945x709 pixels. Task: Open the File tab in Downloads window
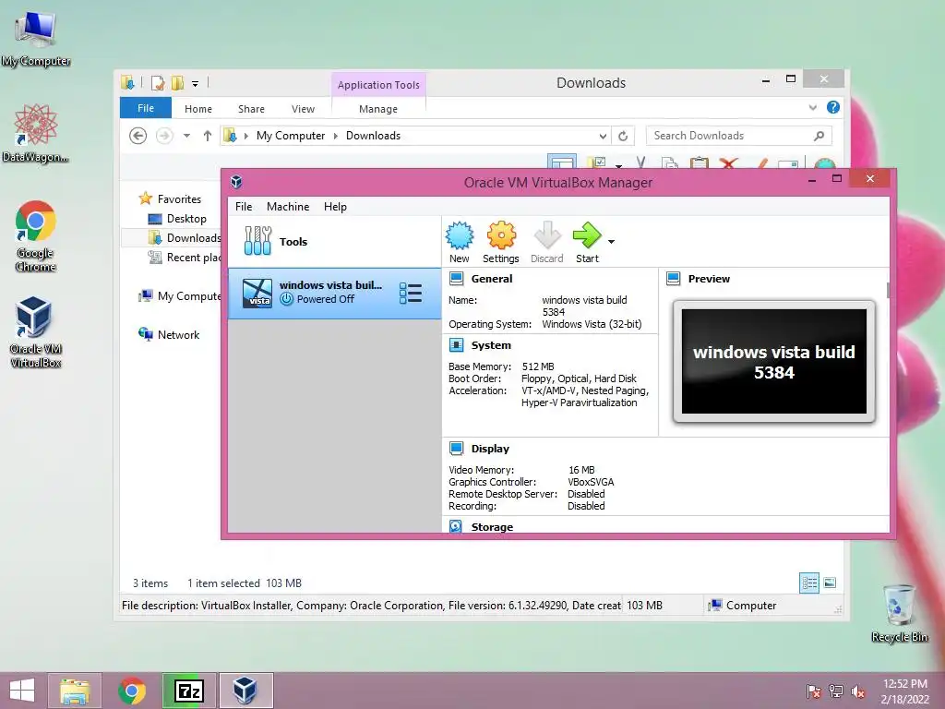[146, 109]
